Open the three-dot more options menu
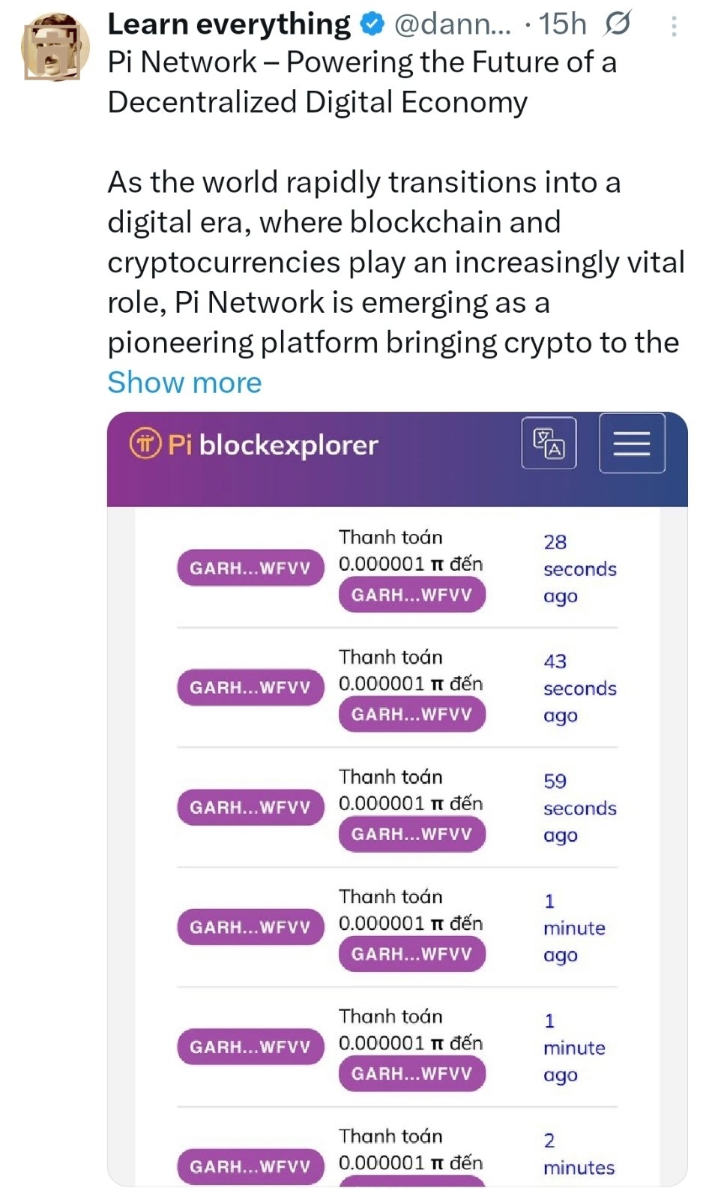Viewport: 709px width, 1200px height. pos(674,27)
